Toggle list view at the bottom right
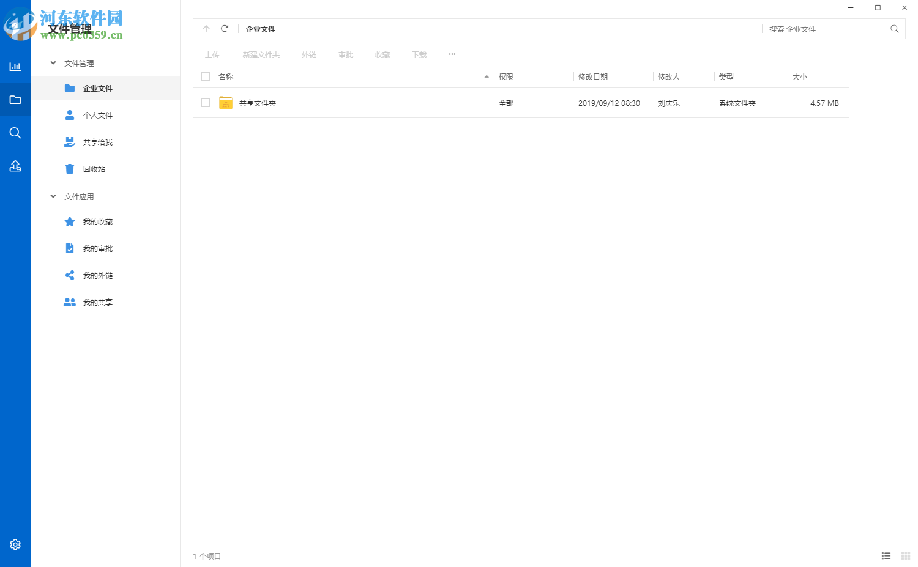918x567 pixels. 886,556
